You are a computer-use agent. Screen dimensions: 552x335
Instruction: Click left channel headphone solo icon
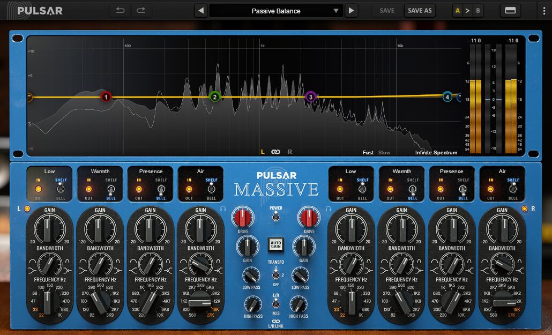(223, 209)
